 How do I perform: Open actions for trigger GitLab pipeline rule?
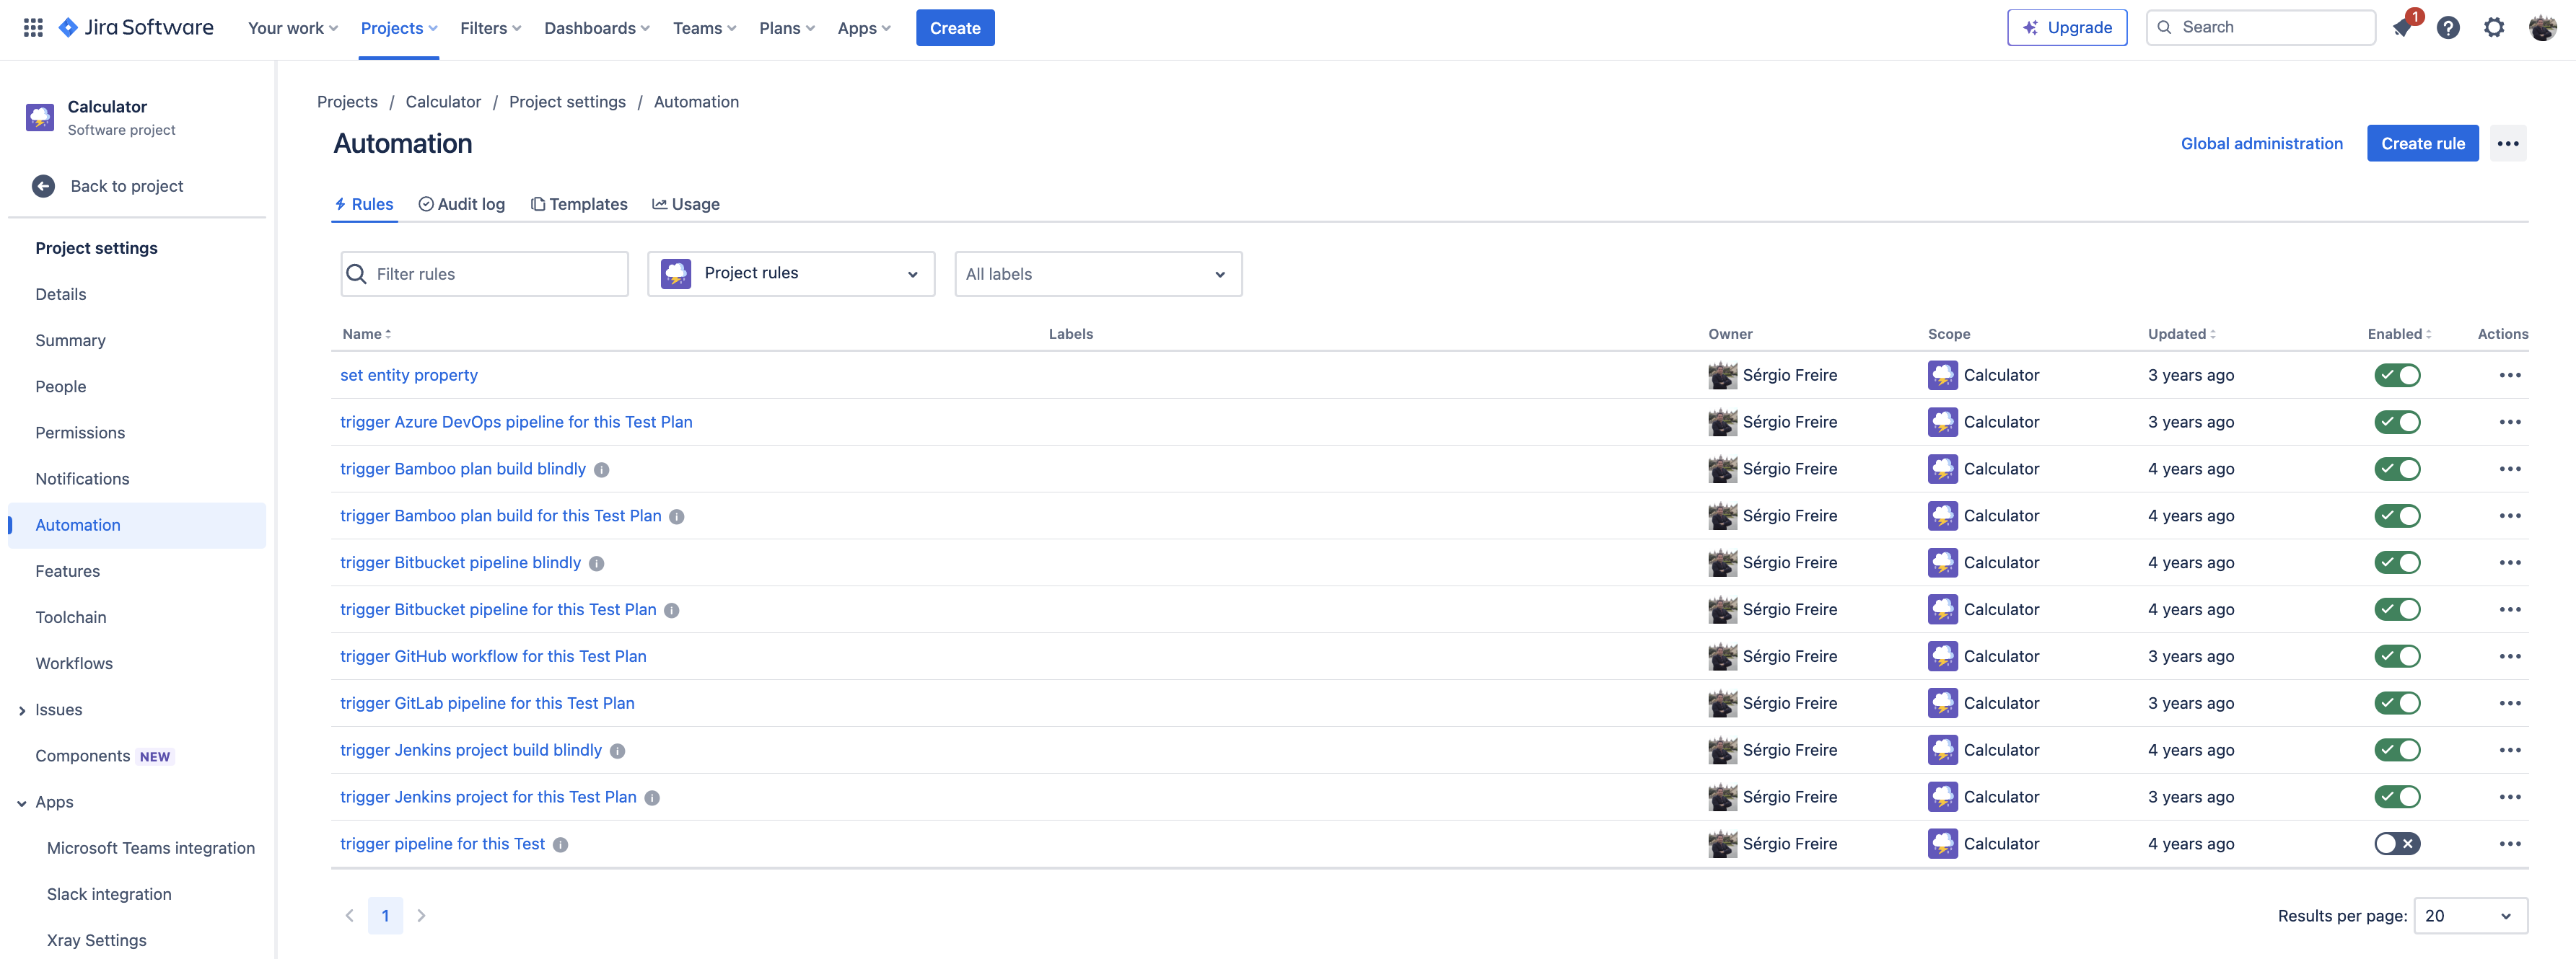point(2510,704)
